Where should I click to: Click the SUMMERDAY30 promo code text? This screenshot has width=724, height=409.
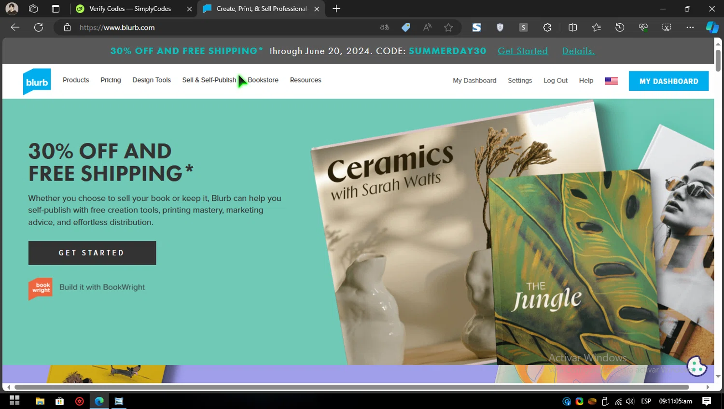(x=447, y=51)
